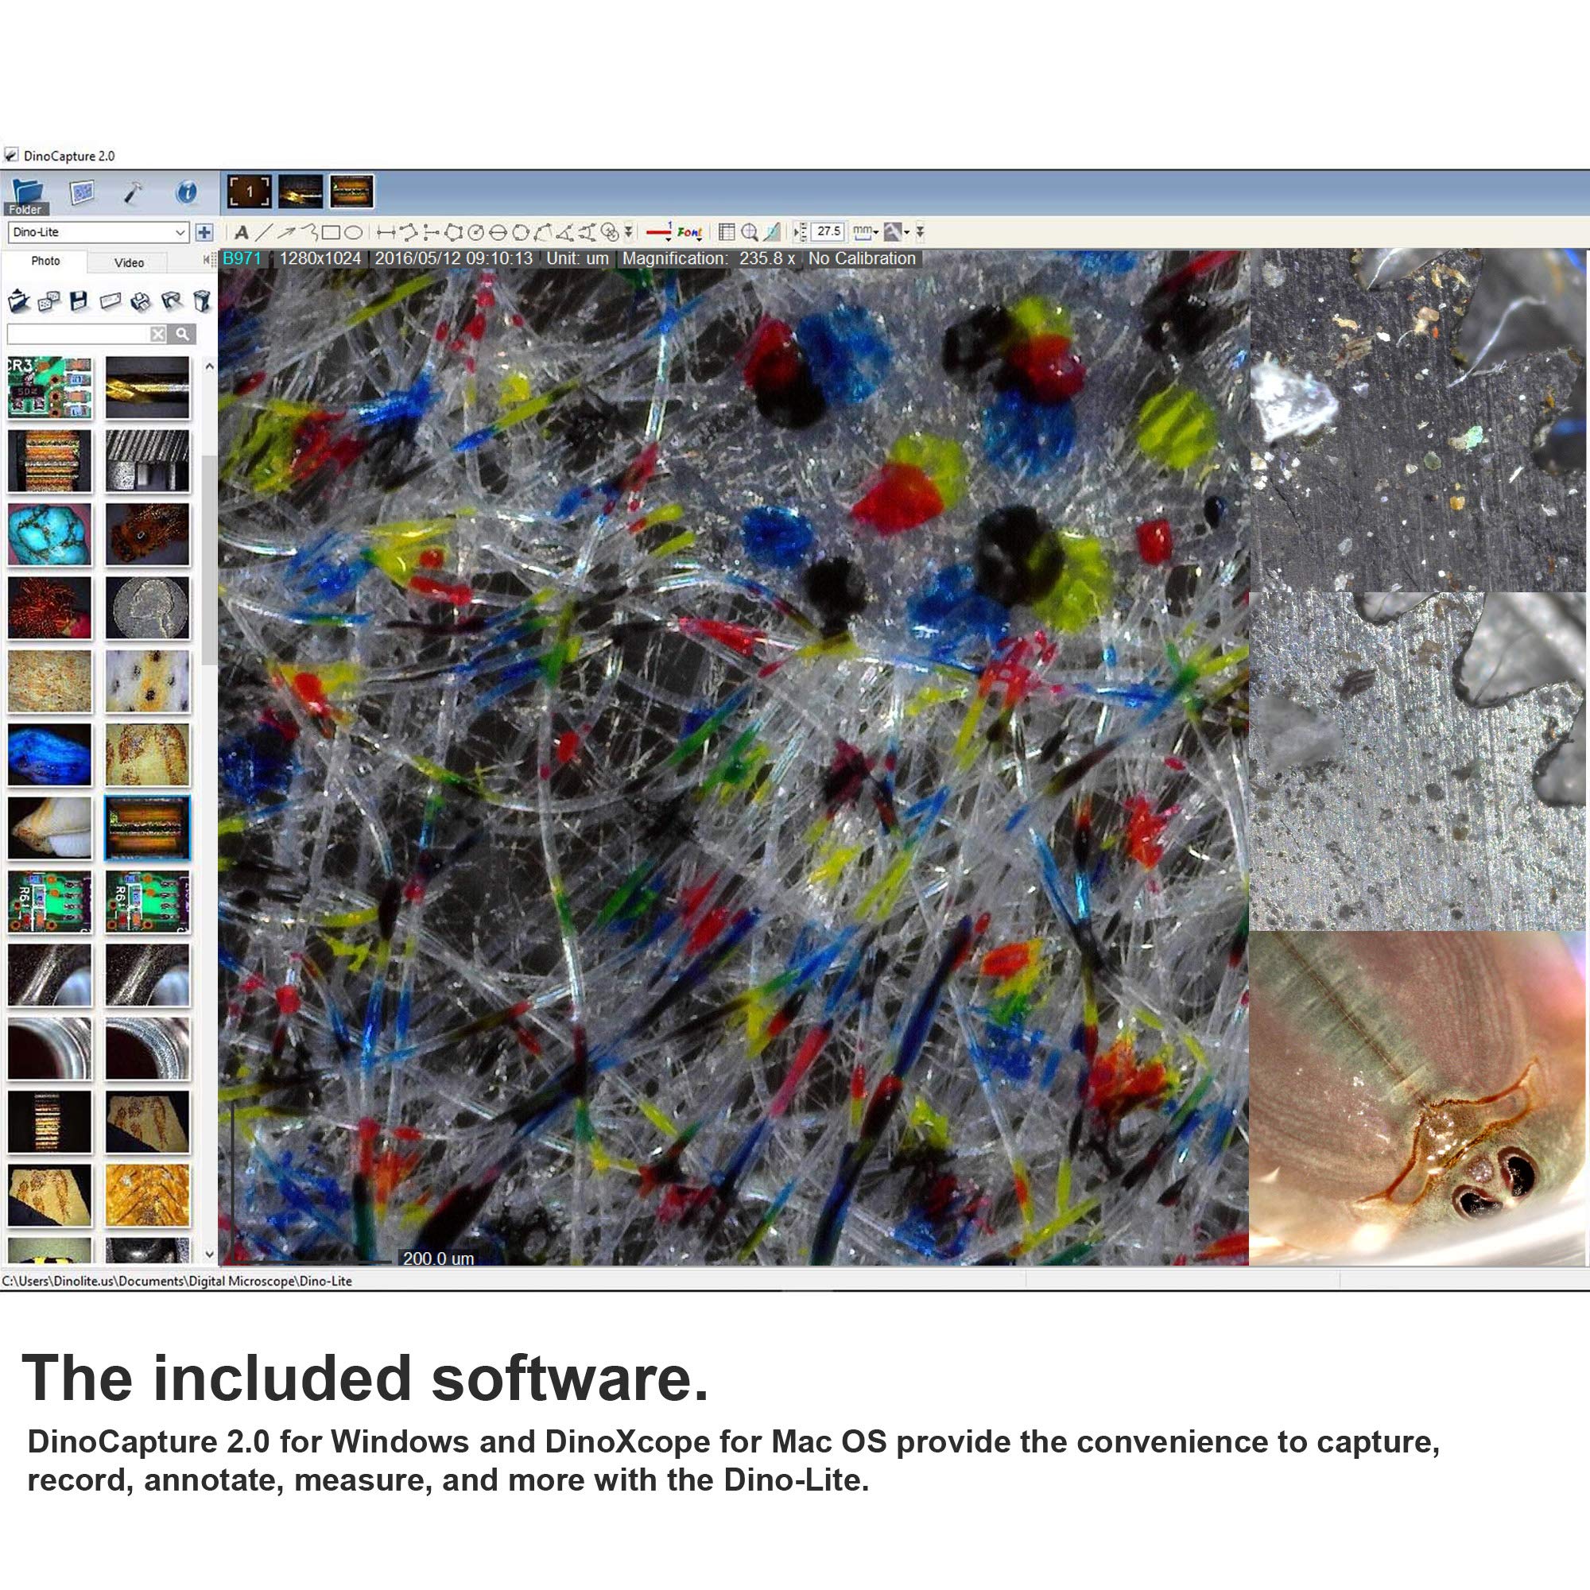
Task: Switch to the Photo tab
Action: coord(45,261)
